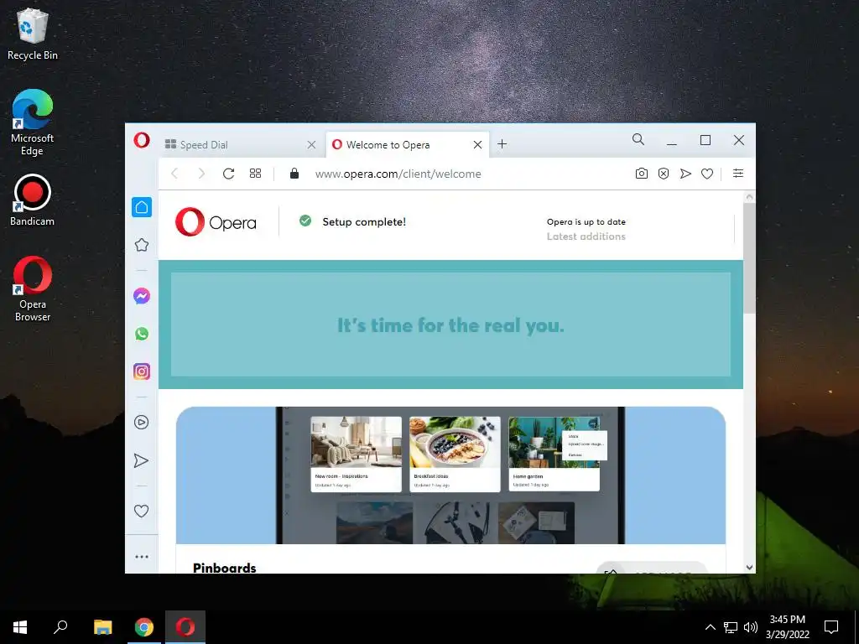Click the Pinboards heading text
859x644 pixels.
pos(225,568)
